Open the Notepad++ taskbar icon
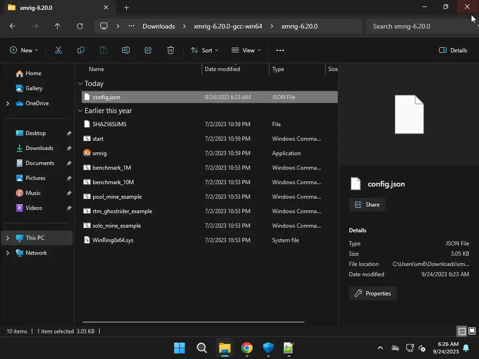 click(x=289, y=348)
